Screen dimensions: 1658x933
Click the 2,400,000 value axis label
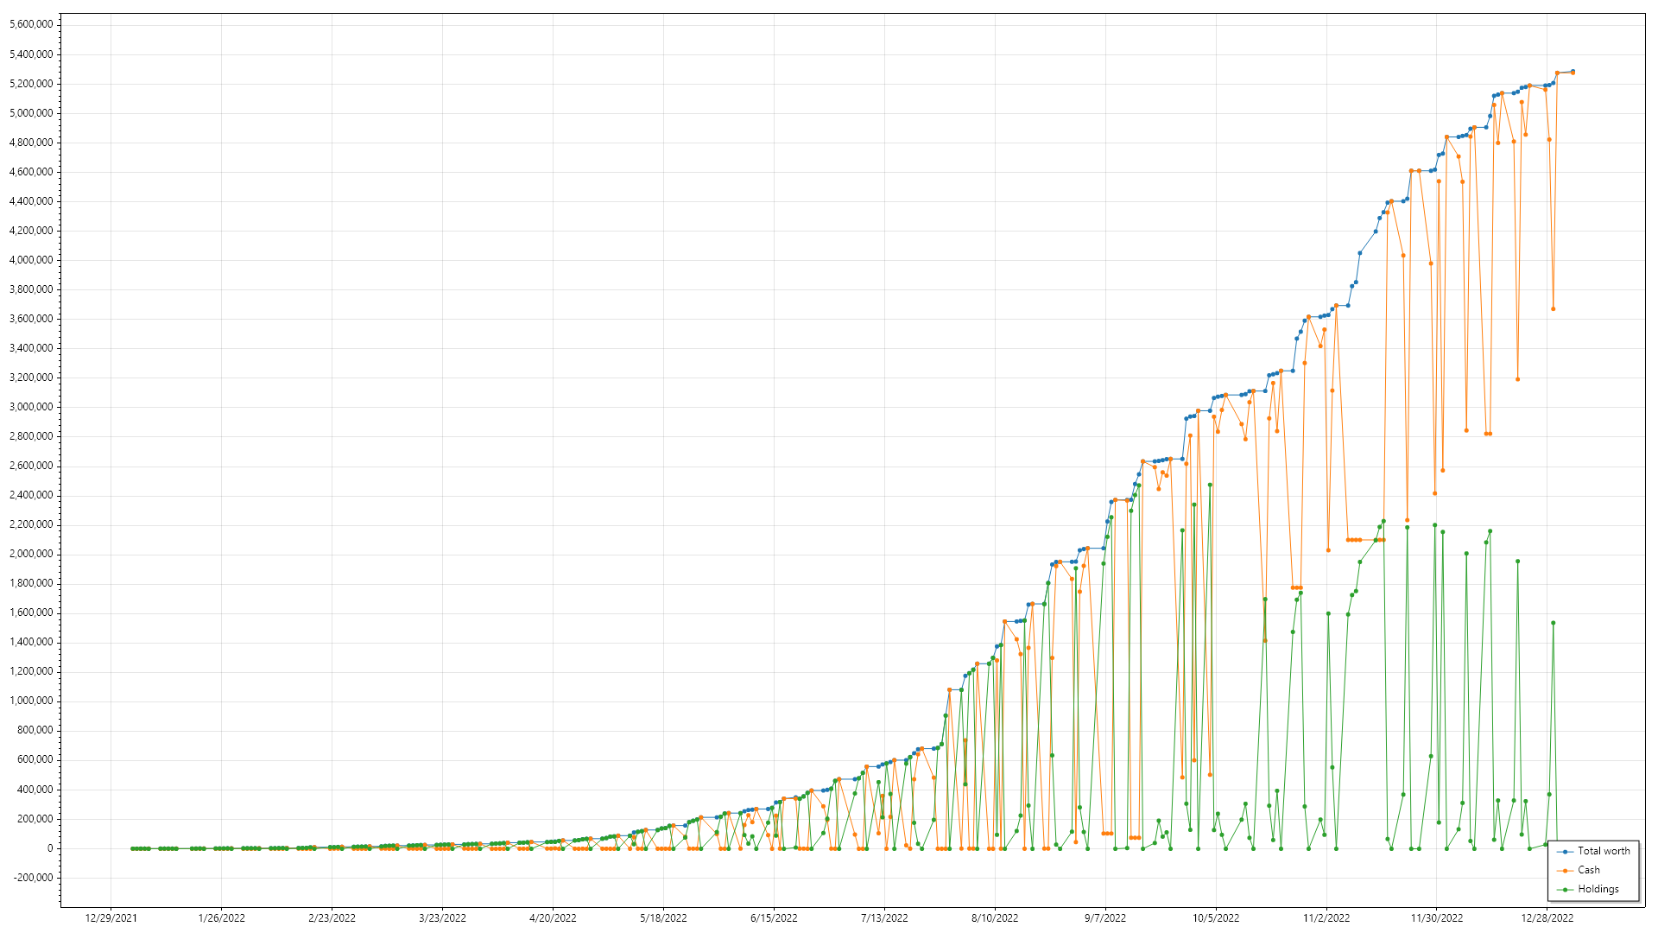click(x=31, y=495)
